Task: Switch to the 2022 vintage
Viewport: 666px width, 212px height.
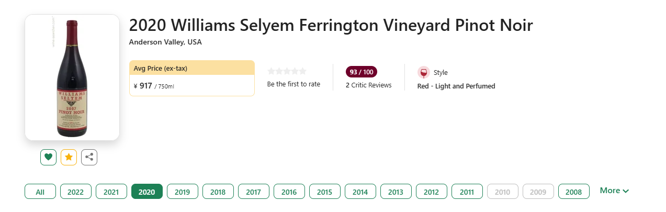Action: (76, 192)
